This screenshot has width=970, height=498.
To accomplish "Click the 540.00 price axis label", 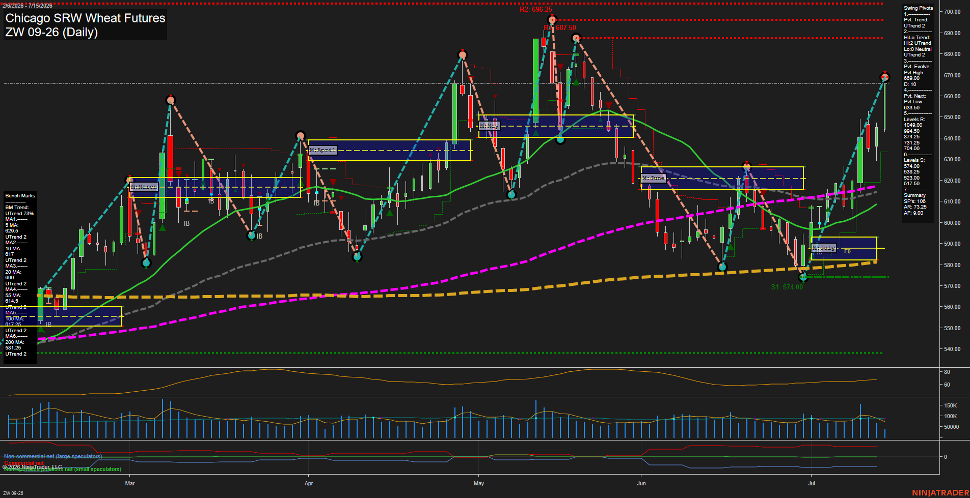I will 952,349.
